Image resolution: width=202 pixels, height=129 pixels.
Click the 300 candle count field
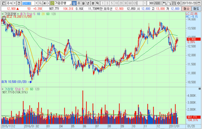[x=149, y=3]
